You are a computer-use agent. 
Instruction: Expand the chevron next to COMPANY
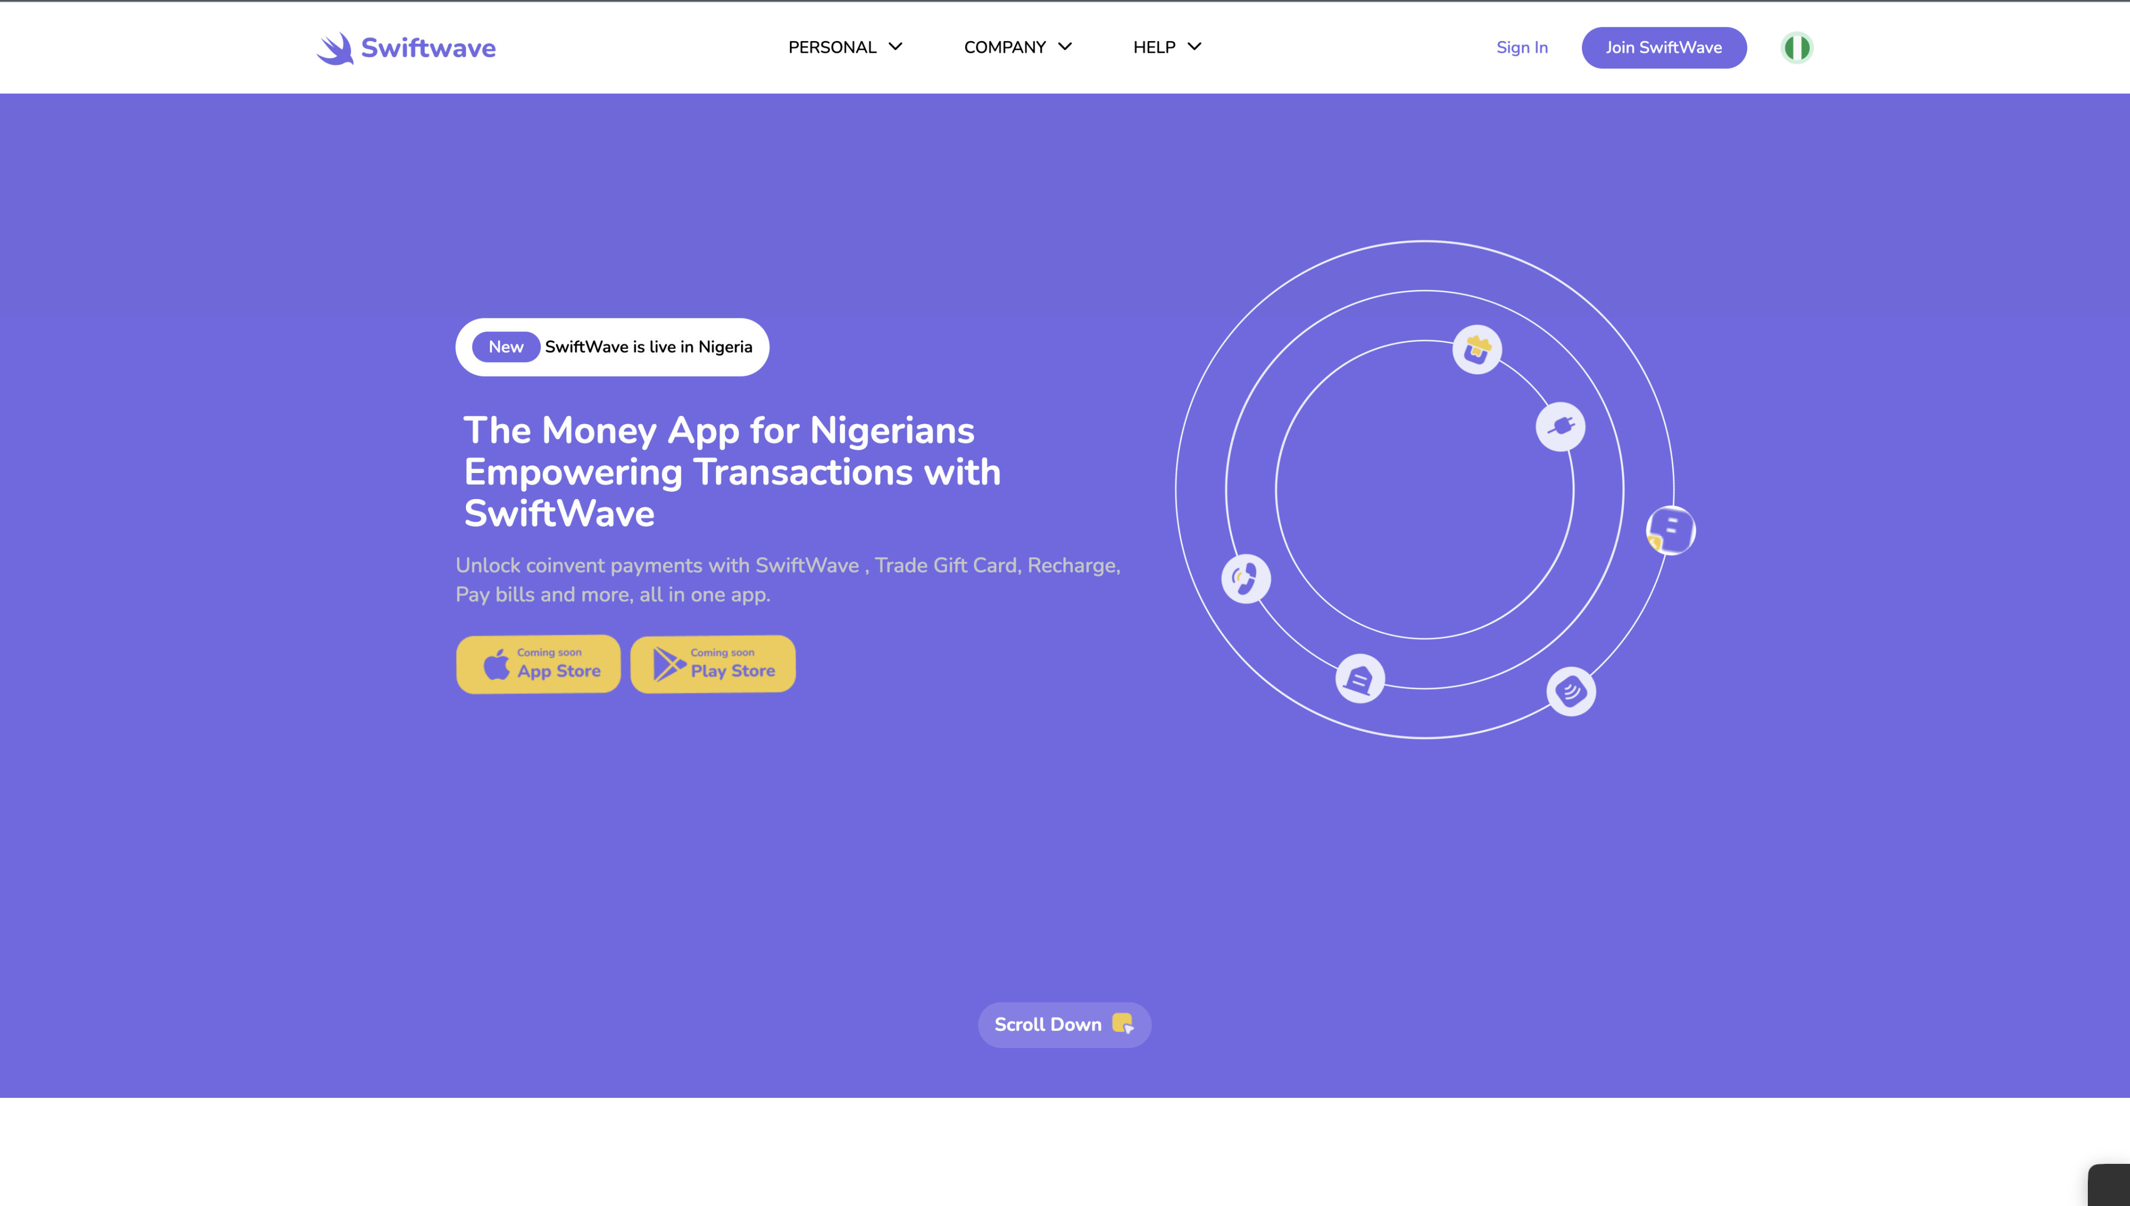1066,47
